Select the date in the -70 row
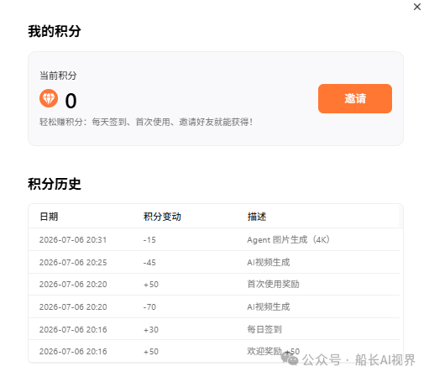429x377 pixels. click(73, 307)
